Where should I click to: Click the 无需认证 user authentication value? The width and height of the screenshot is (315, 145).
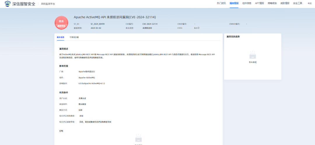point(82,98)
